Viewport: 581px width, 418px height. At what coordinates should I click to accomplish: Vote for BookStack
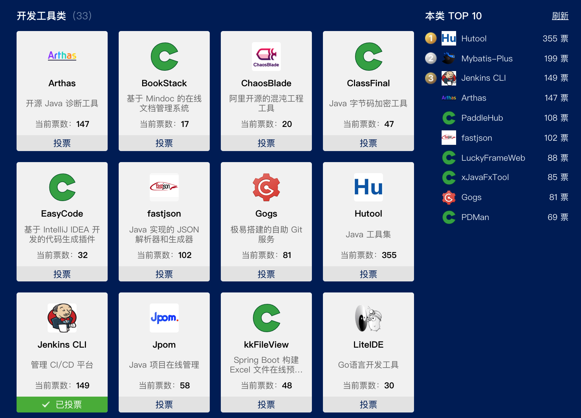tap(164, 143)
